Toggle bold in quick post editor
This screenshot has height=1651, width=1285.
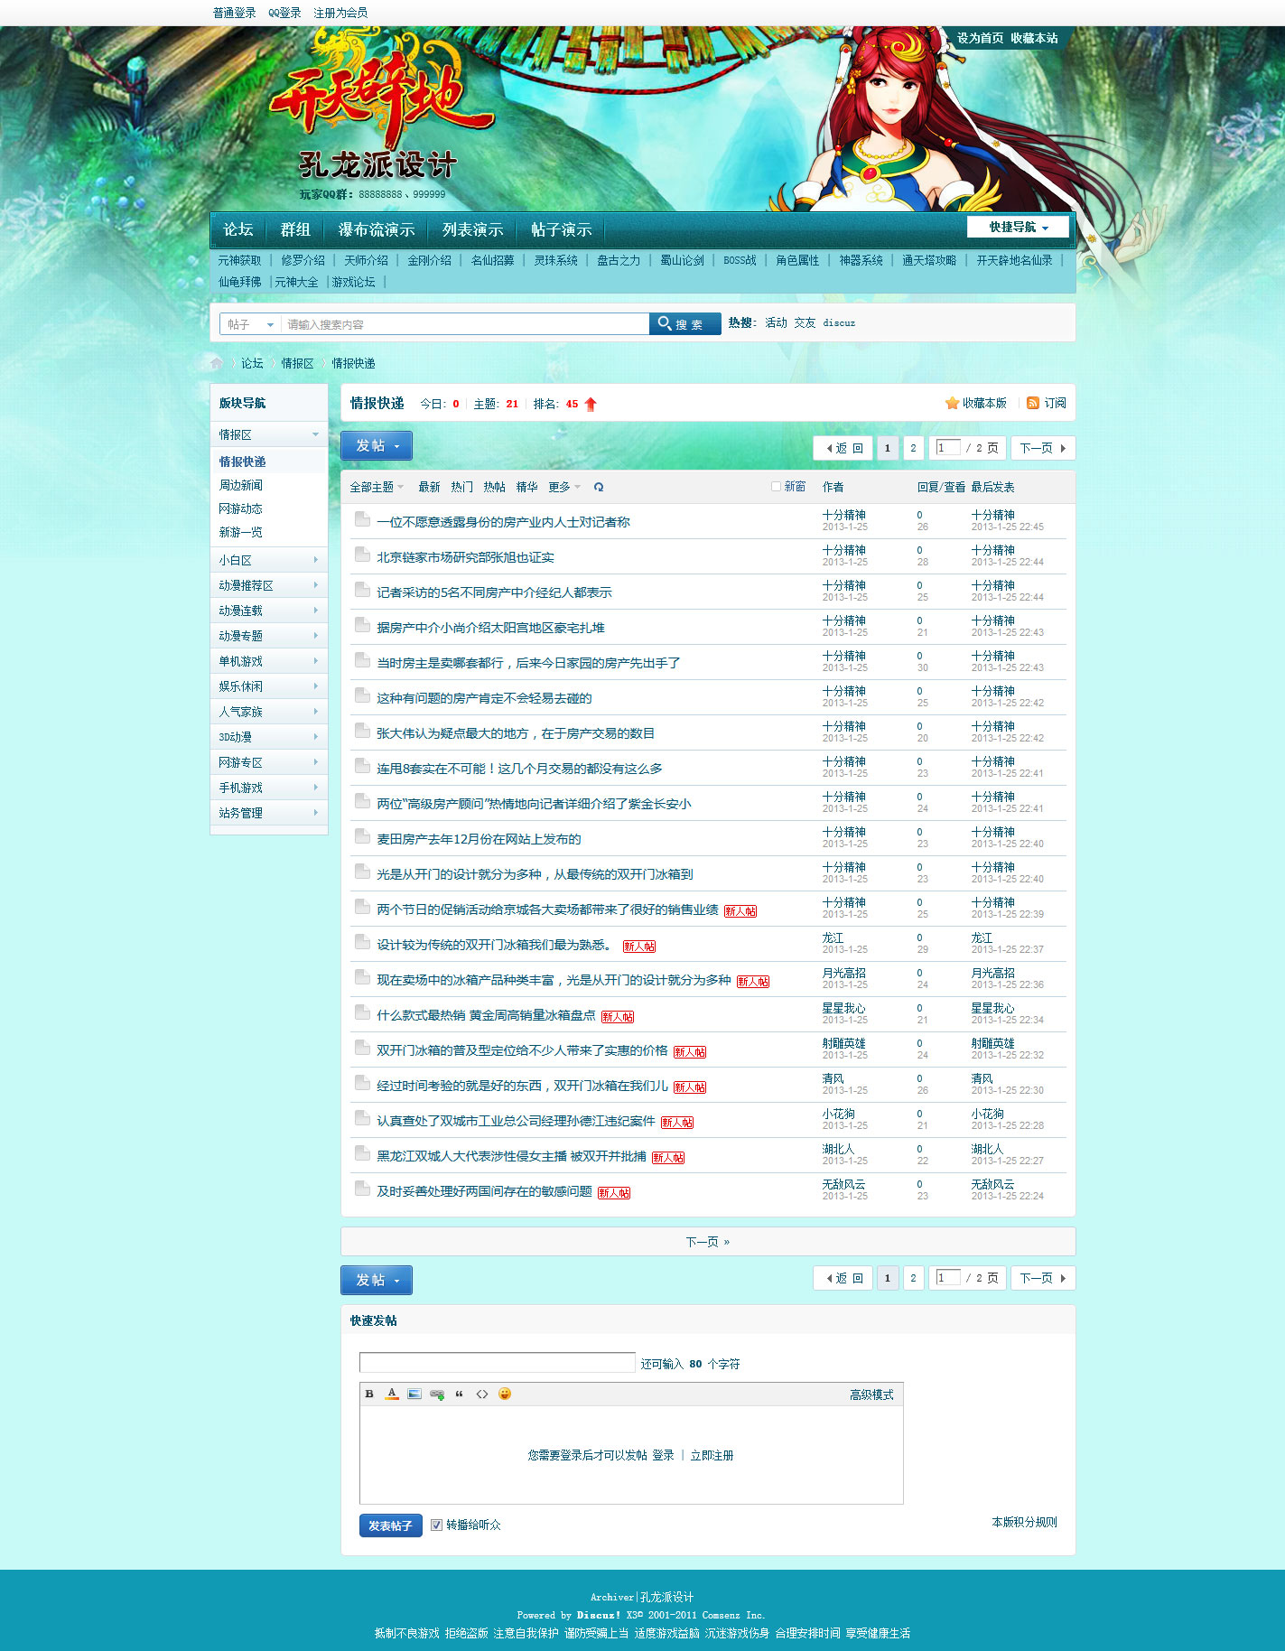coord(369,1394)
